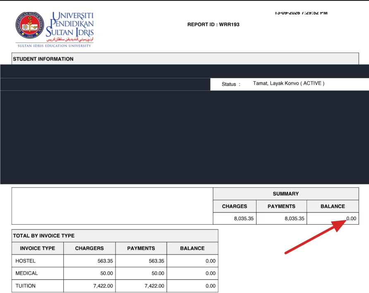Click the SUMMARY table header
Screen dimensions: 369x293
[x=286, y=194]
